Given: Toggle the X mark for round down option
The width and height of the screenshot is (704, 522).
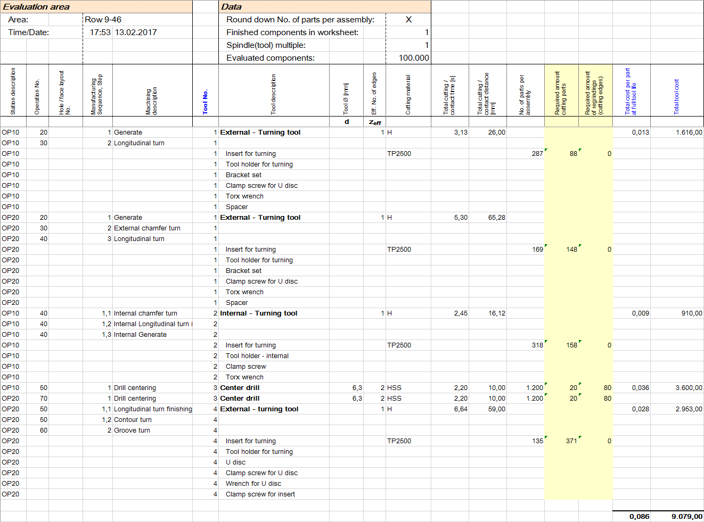Looking at the screenshot, I should 408,20.
